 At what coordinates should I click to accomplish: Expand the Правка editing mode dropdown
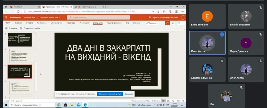pos(152,23)
